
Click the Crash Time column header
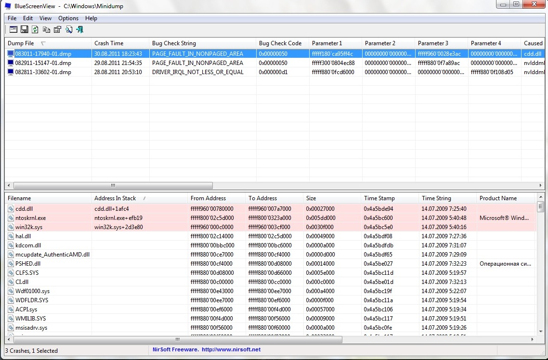coord(109,43)
